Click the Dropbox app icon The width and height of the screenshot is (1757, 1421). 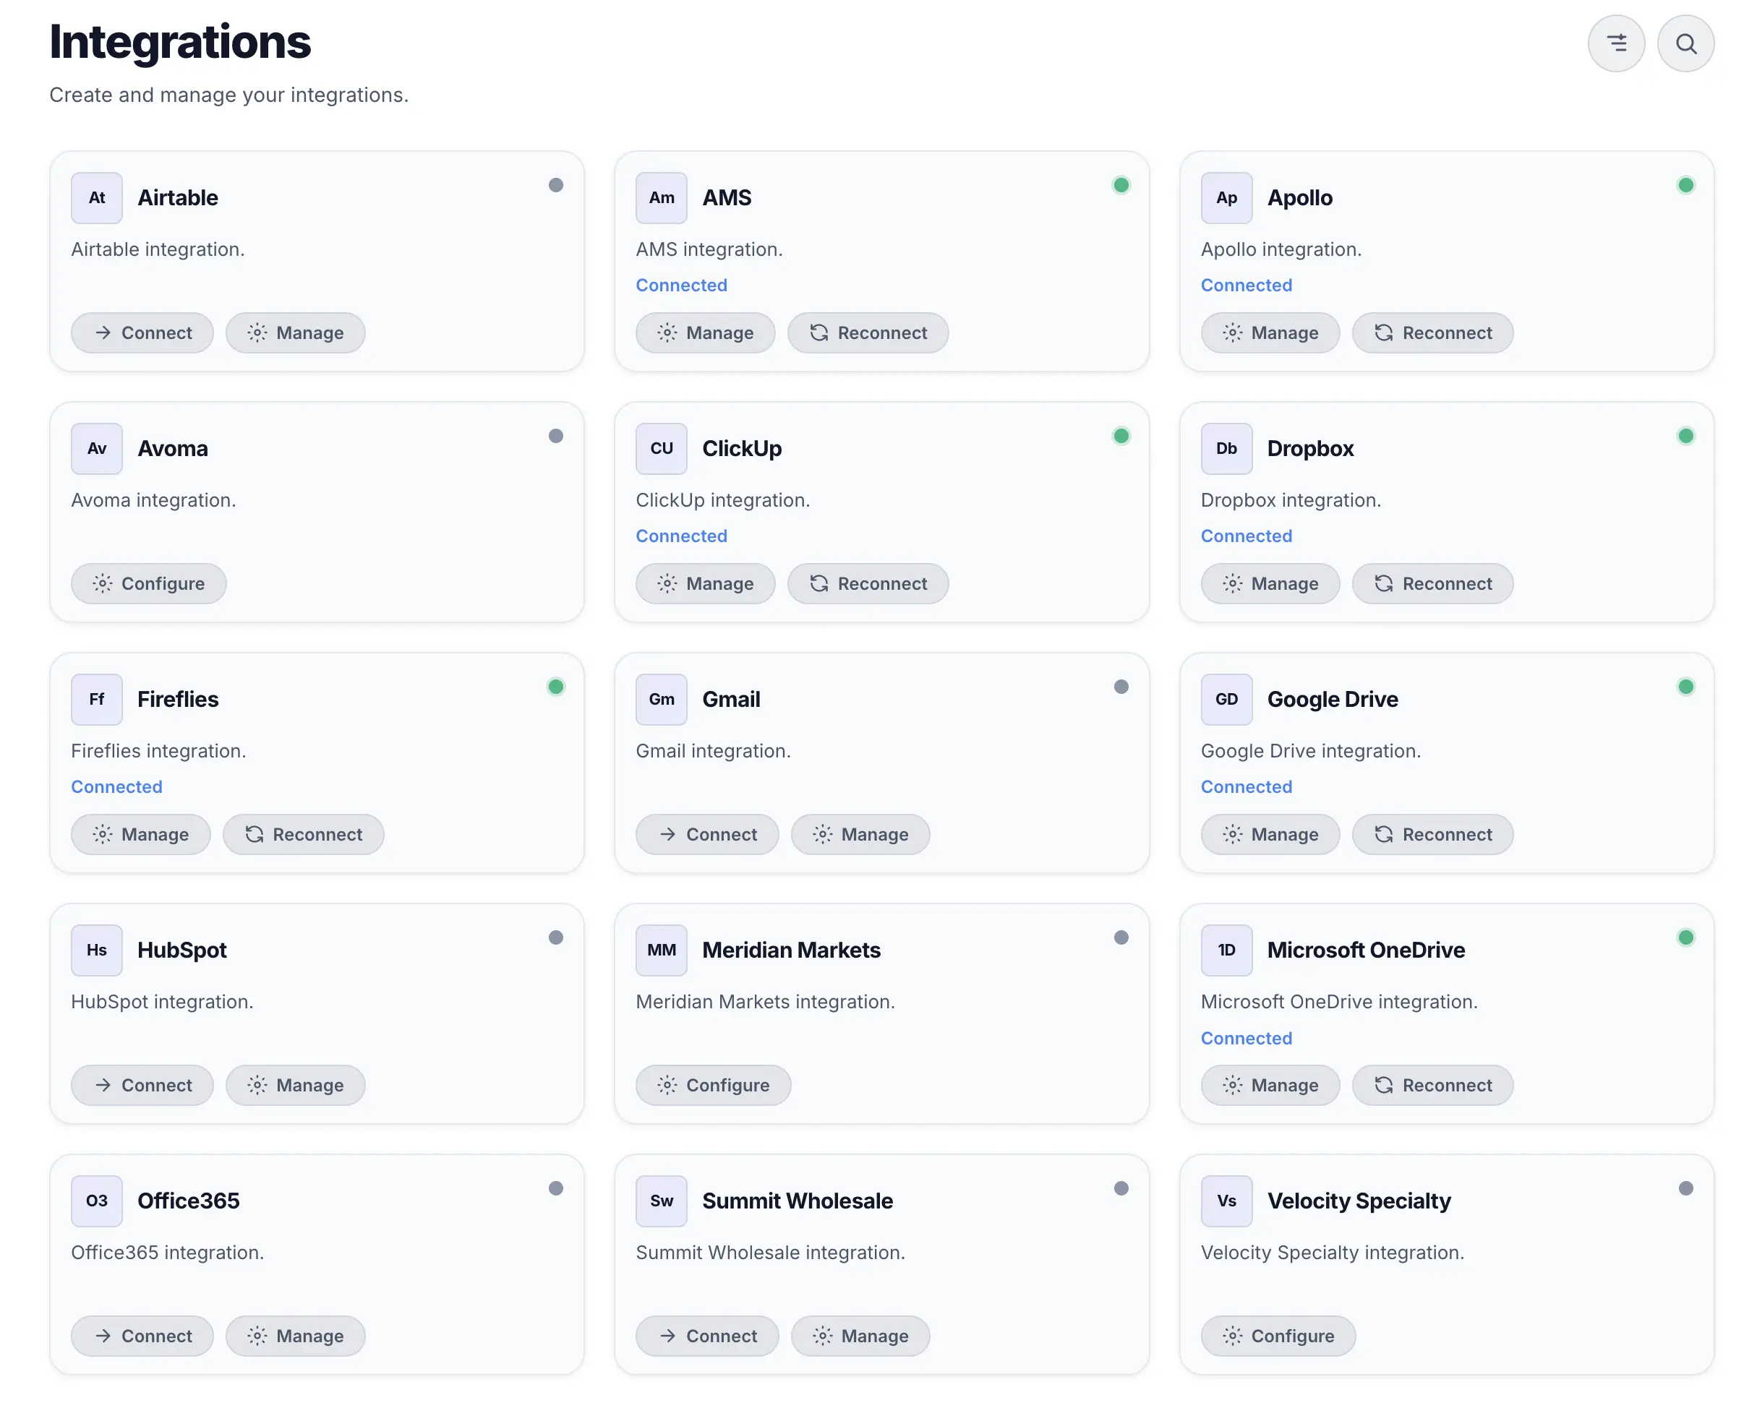pos(1226,447)
